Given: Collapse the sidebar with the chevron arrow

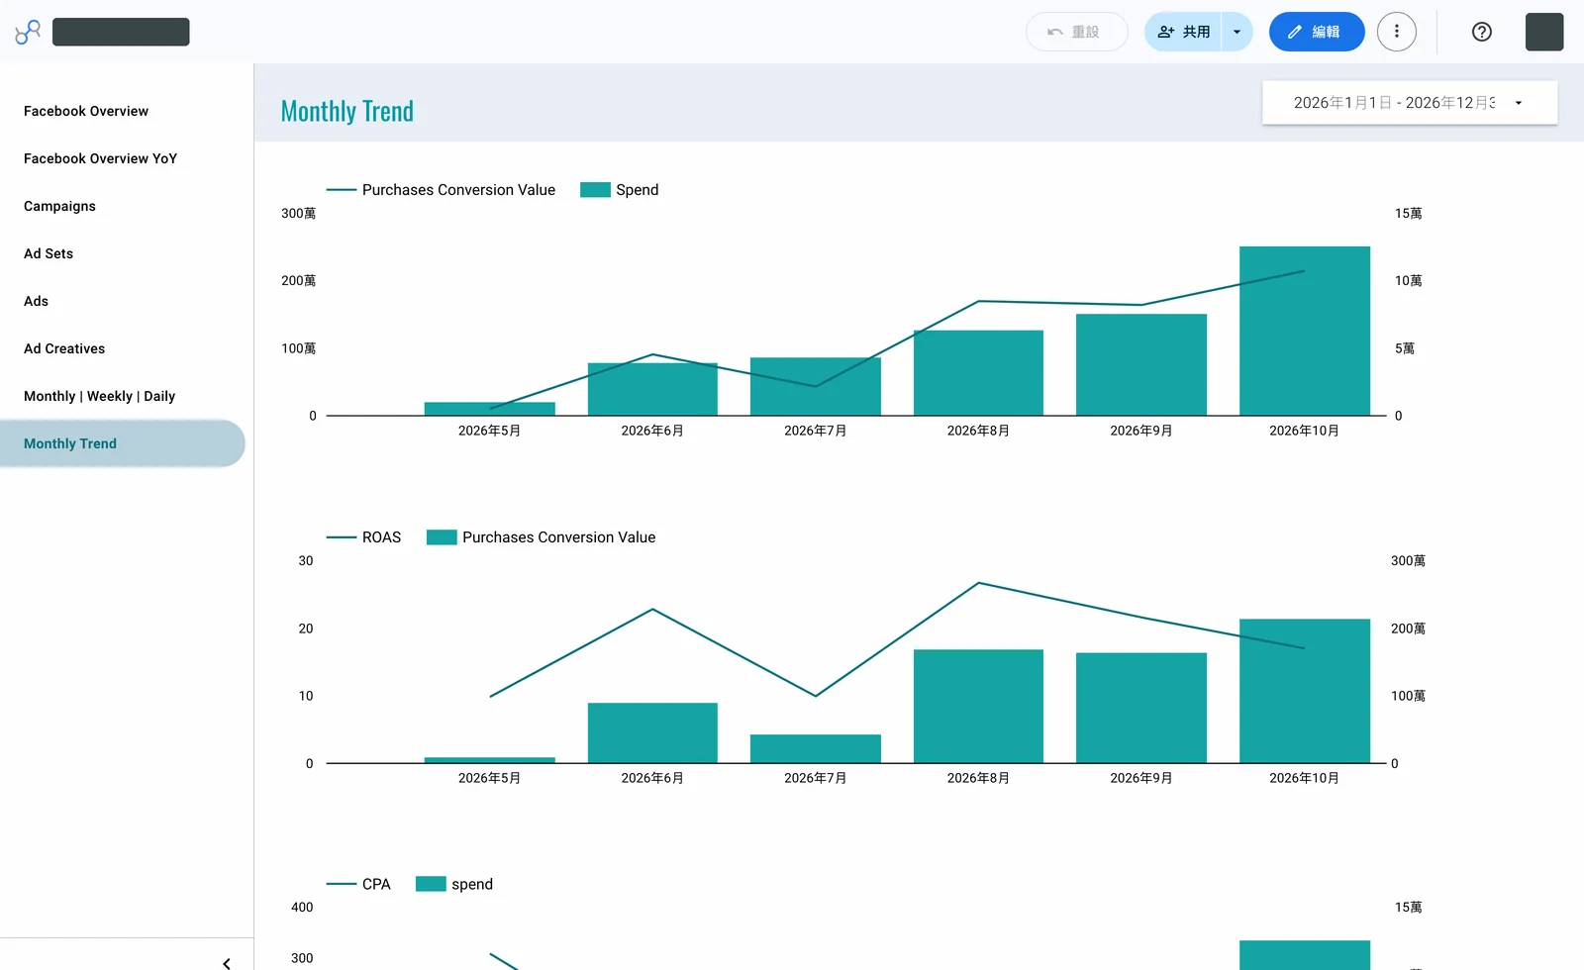Looking at the screenshot, I should (227, 962).
